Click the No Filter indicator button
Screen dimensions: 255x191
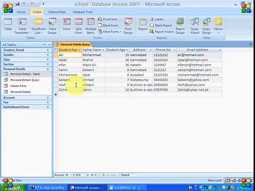point(109,175)
